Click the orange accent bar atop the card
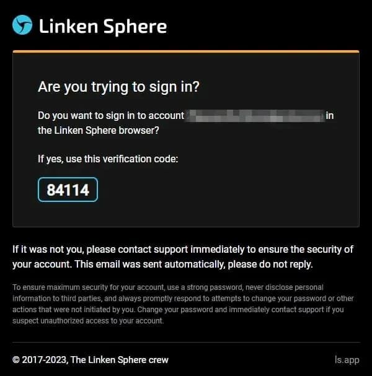372x376 pixels. coord(186,51)
